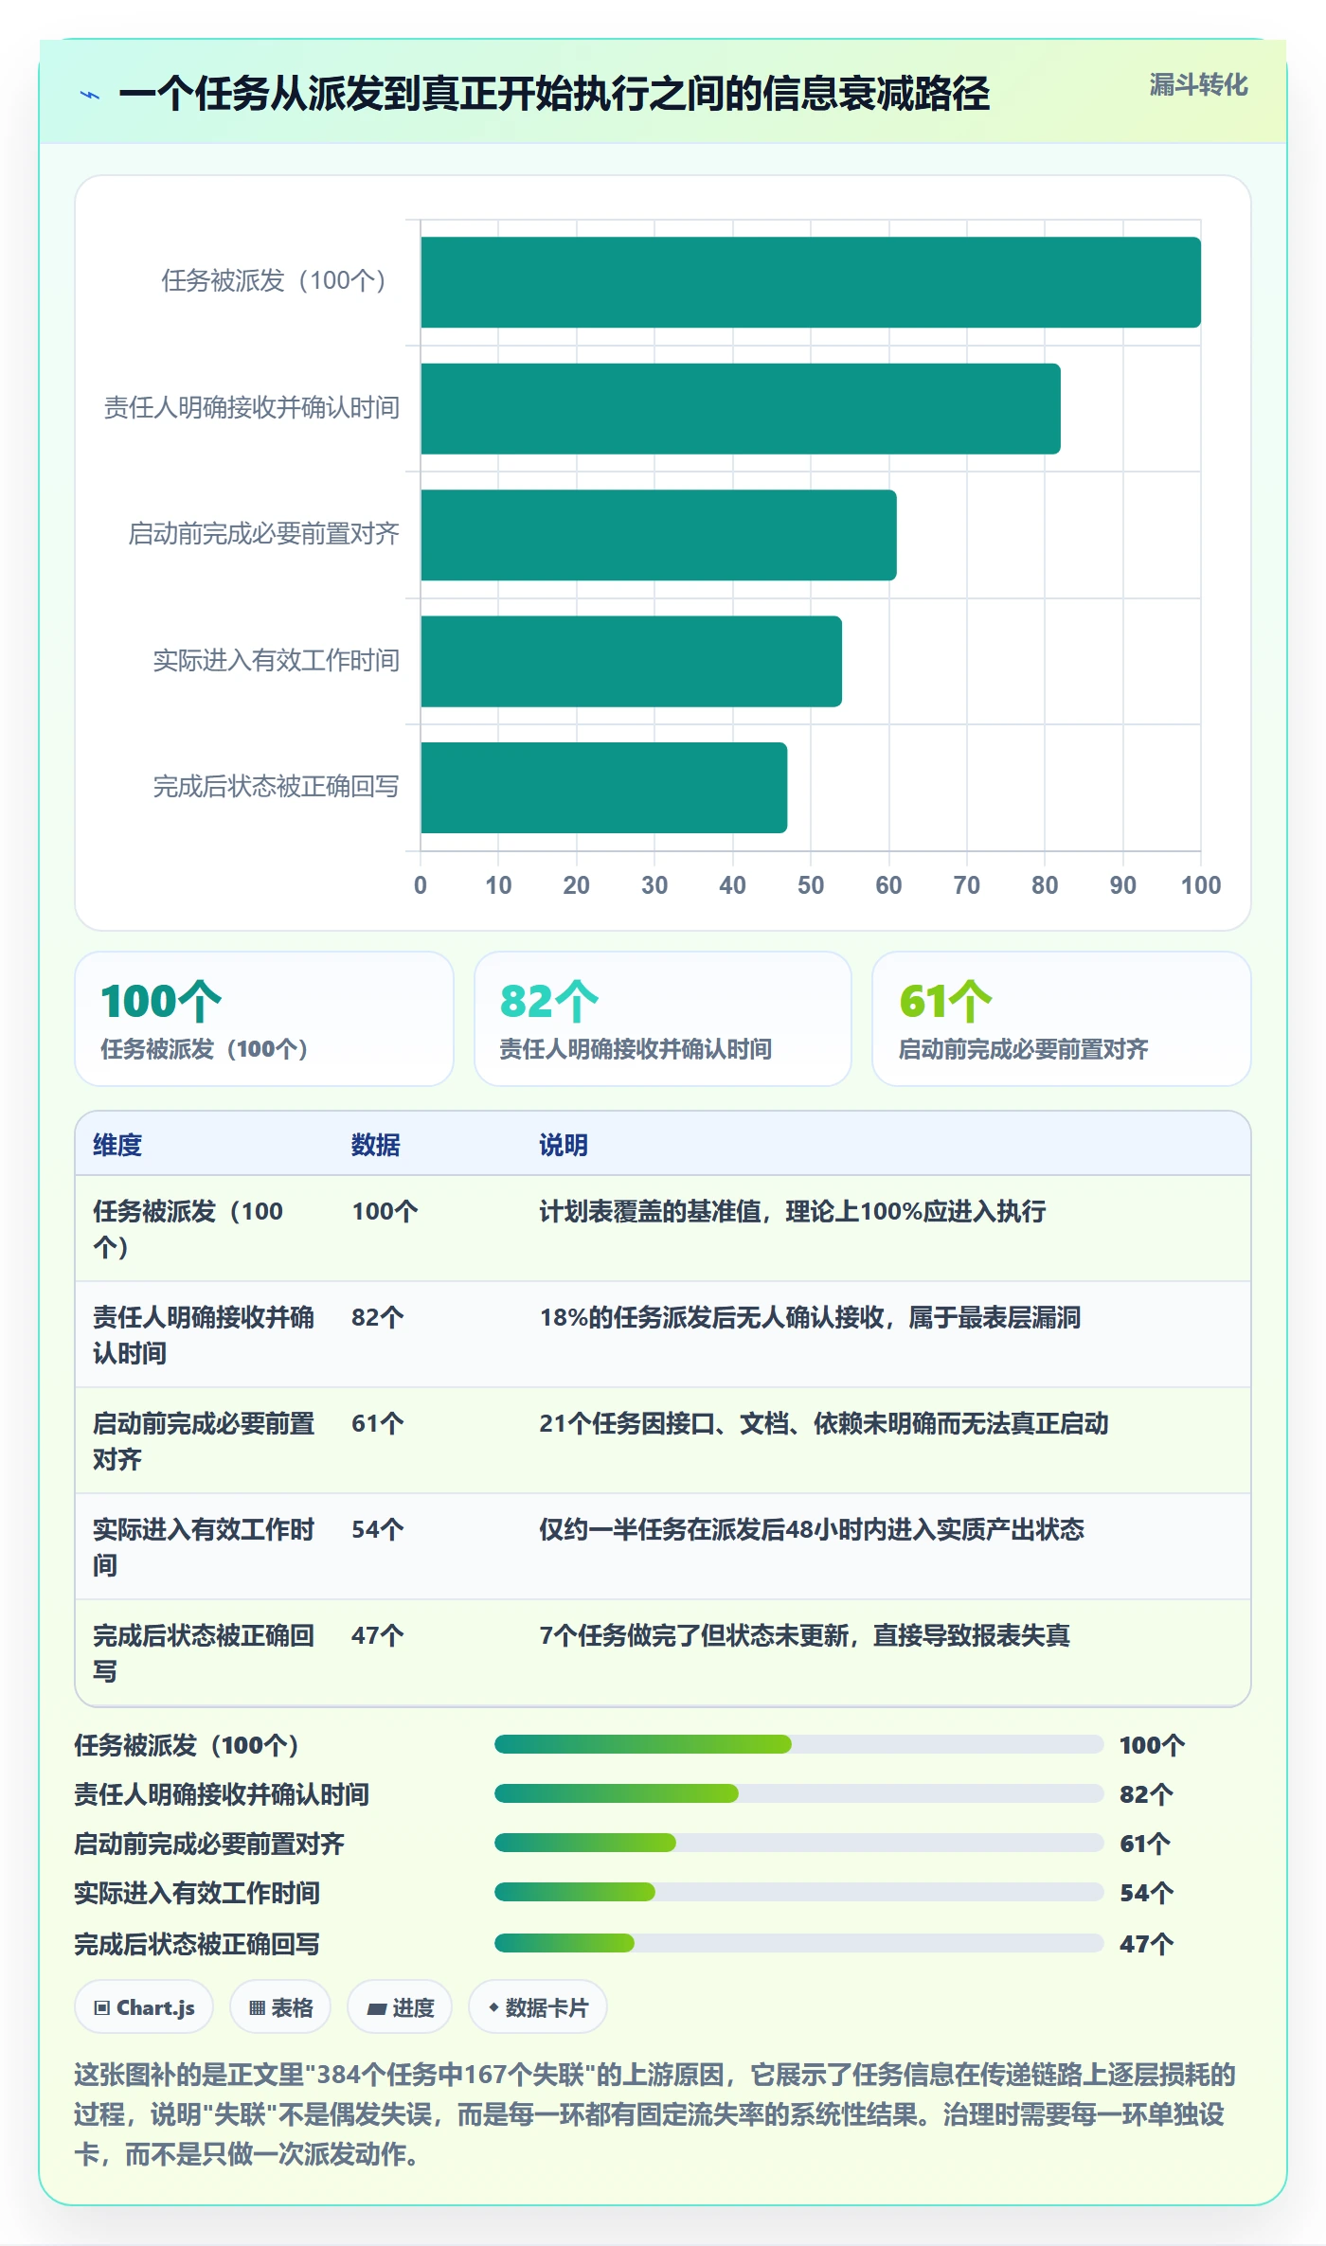Click note starting 计划表覆盖的基准值
The image size is (1326, 2246).
[793, 1211]
